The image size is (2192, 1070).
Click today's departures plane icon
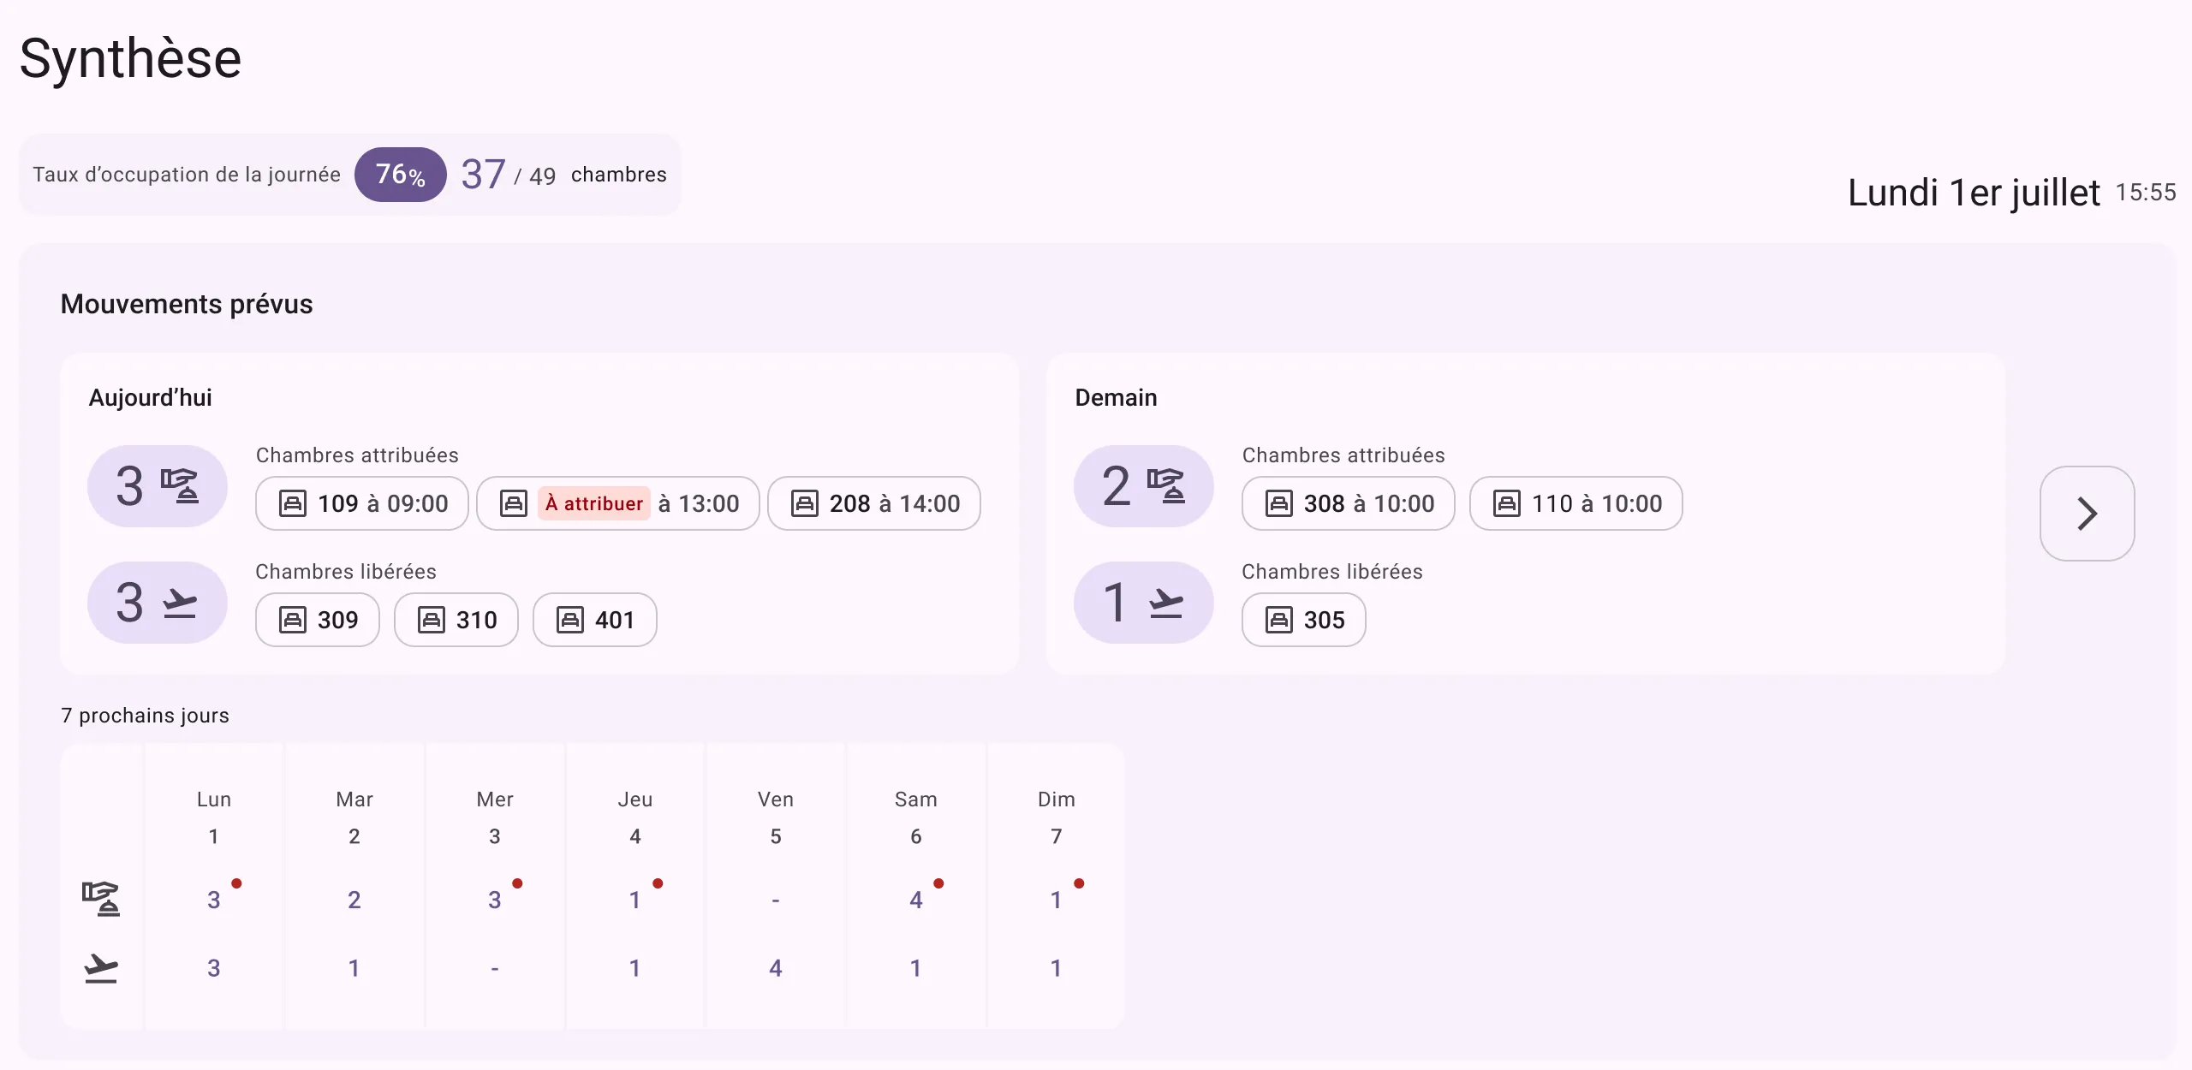[x=181, y=603]
